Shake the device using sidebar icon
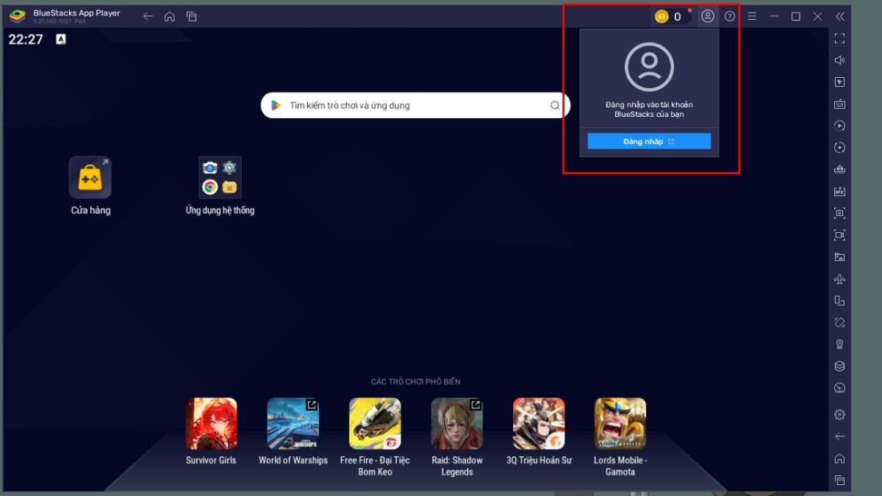This screenshot has height=496, width=882. pyautogui.click(x=840, y=323)
